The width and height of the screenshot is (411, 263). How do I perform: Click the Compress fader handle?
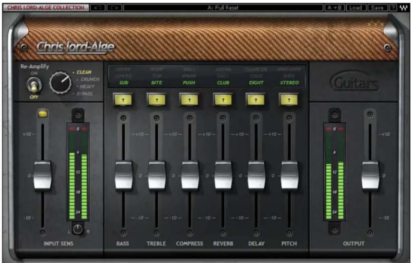pyautogui.click(x=190, y=175)
